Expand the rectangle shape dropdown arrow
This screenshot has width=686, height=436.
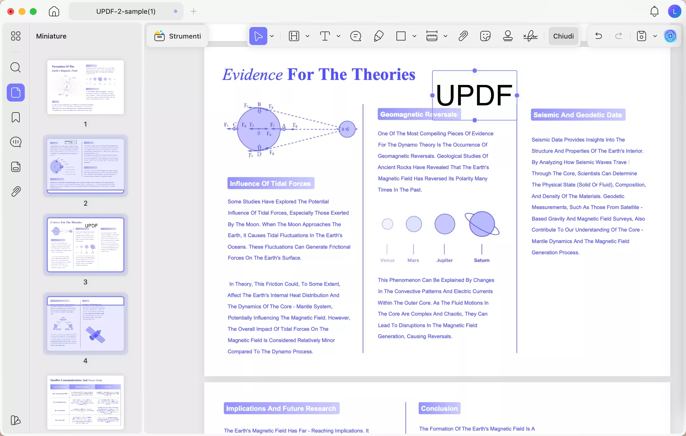[414, 36]
